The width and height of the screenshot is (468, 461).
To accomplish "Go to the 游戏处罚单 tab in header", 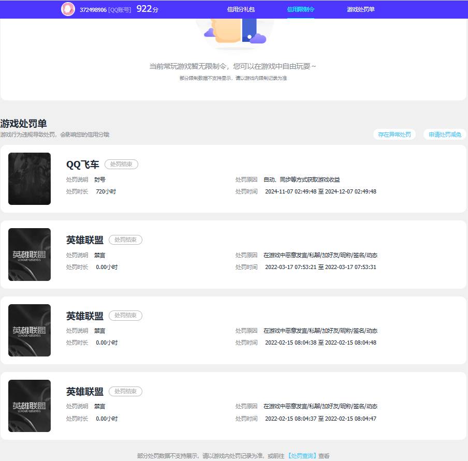I will (361, 9).
